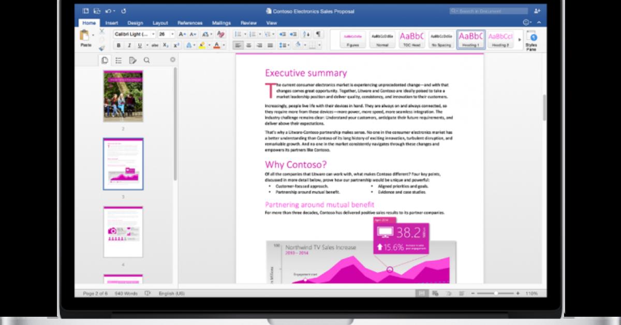Open the View tab

click(x=272, y=23)
